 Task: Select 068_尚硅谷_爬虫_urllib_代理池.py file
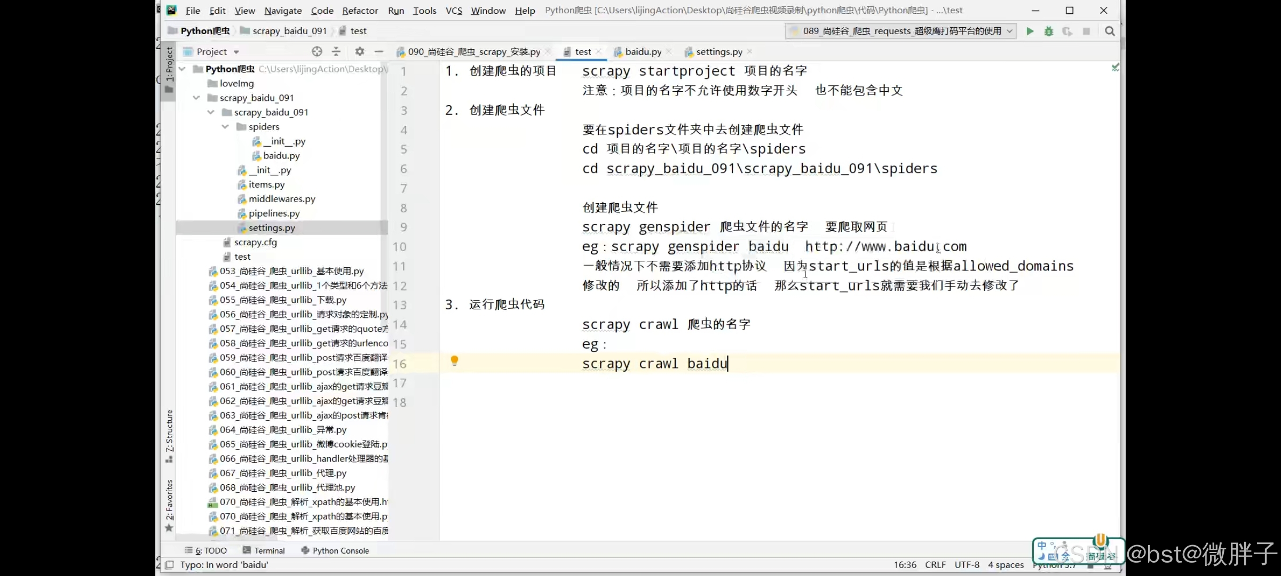287,487
